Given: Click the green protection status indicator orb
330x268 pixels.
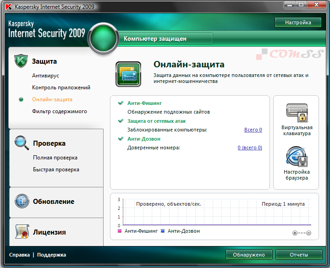Looking at the screenshot, I should tap(103, 38).
